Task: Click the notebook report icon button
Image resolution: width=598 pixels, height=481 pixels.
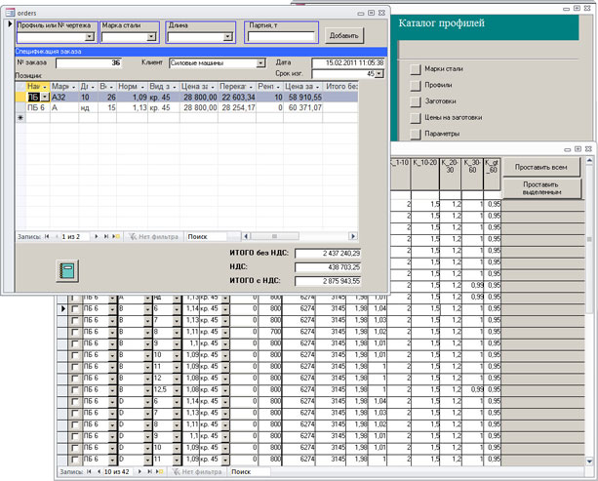Action: tap(67, 270)
